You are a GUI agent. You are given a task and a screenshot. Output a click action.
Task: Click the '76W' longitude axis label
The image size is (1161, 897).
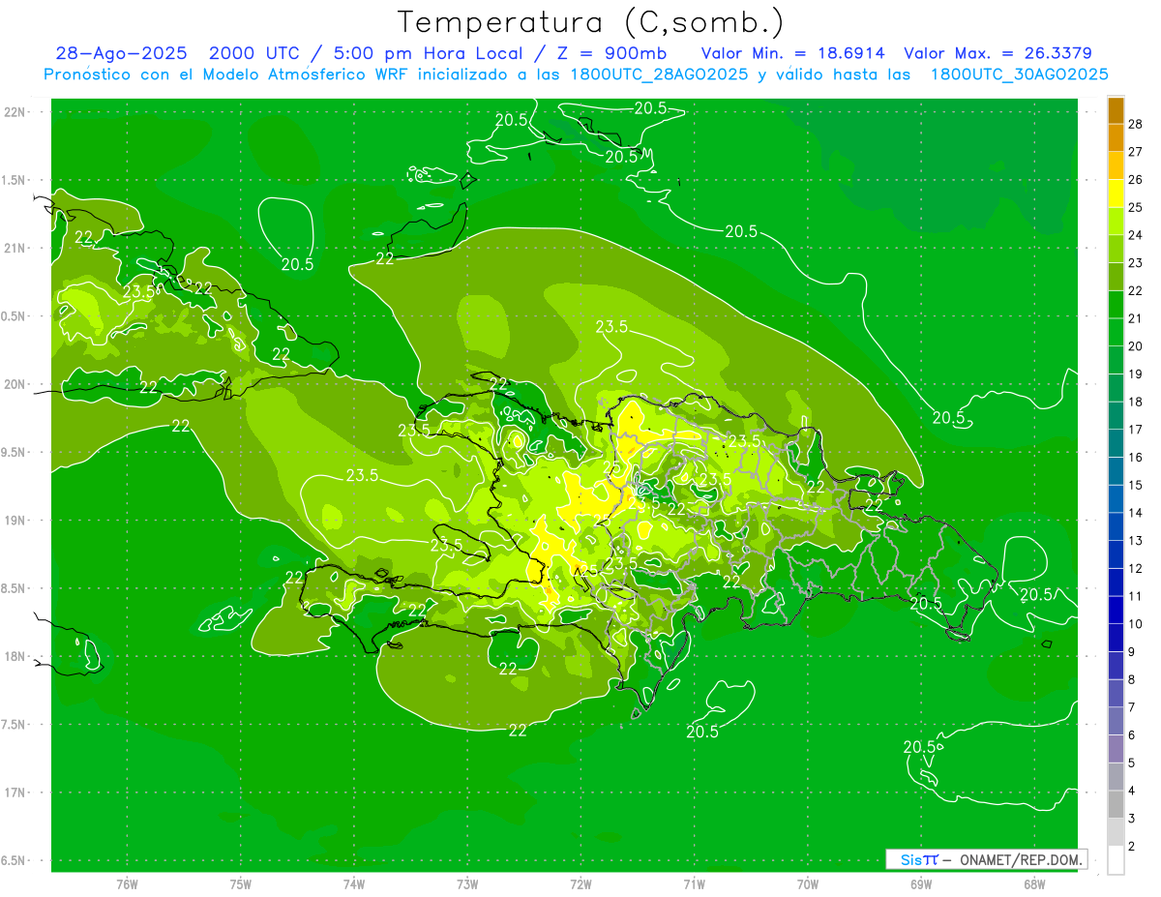pyautogui.click(x=127, y=883)
